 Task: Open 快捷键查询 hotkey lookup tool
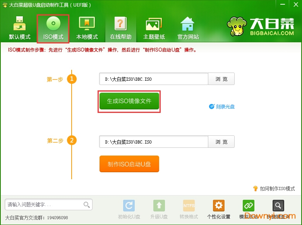click(x=278, y=209)
